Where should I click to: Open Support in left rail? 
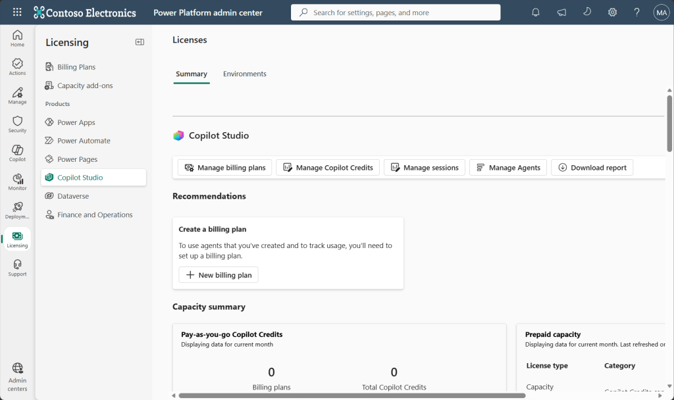coord(17,268)
